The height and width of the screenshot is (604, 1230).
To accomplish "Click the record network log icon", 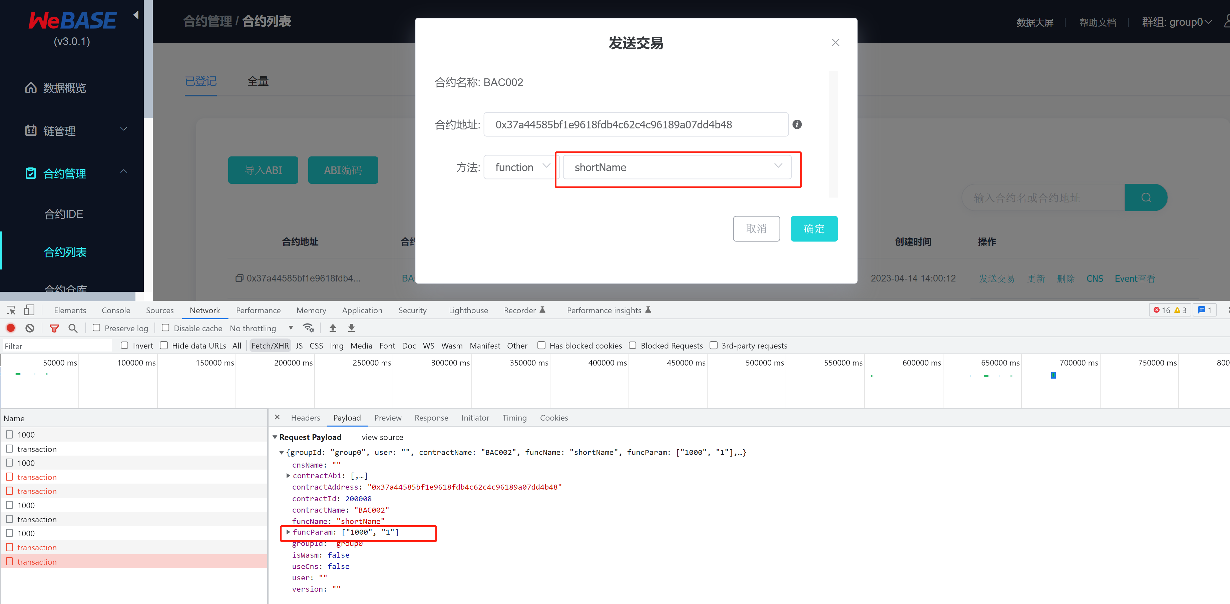I will [x=10, y=328].
